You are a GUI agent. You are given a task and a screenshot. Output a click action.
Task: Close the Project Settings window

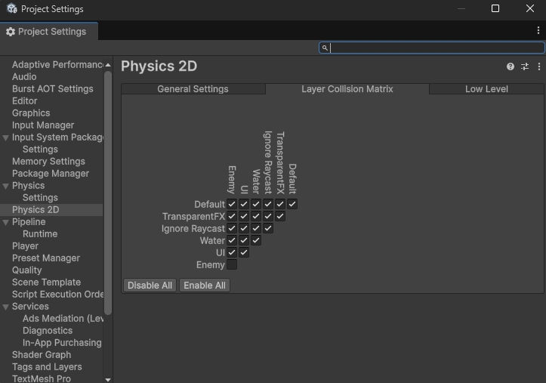pyautogui.click(x=530, y=8)
